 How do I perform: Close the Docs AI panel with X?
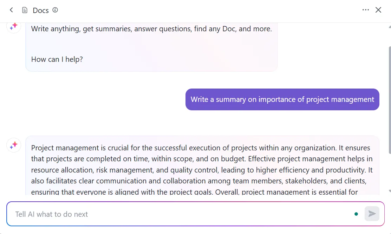(378, 10)
